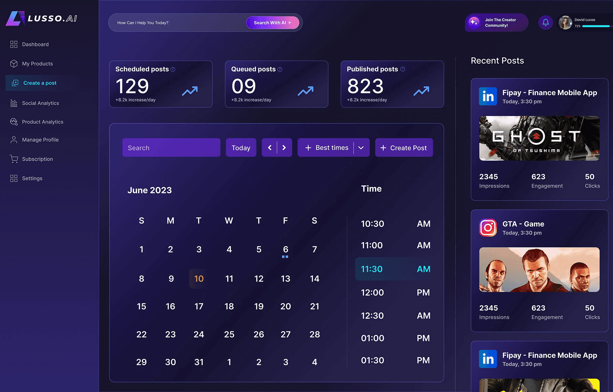Select June 24 in the calendar
The width and height of the screenshot is (613, 392).
(x=199, y=334)
